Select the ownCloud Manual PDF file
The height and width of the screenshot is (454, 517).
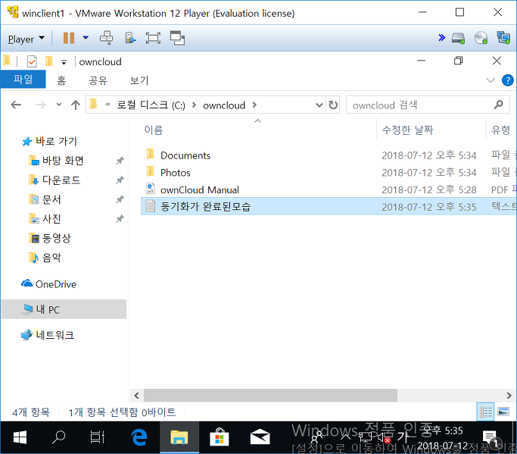[x=329, y=189]
